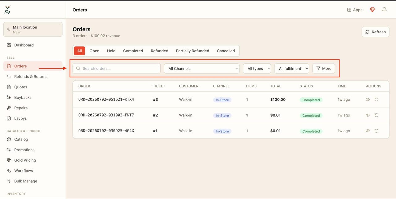Click the TOTAL column header
396x199 pixels.
click(276, 86)
